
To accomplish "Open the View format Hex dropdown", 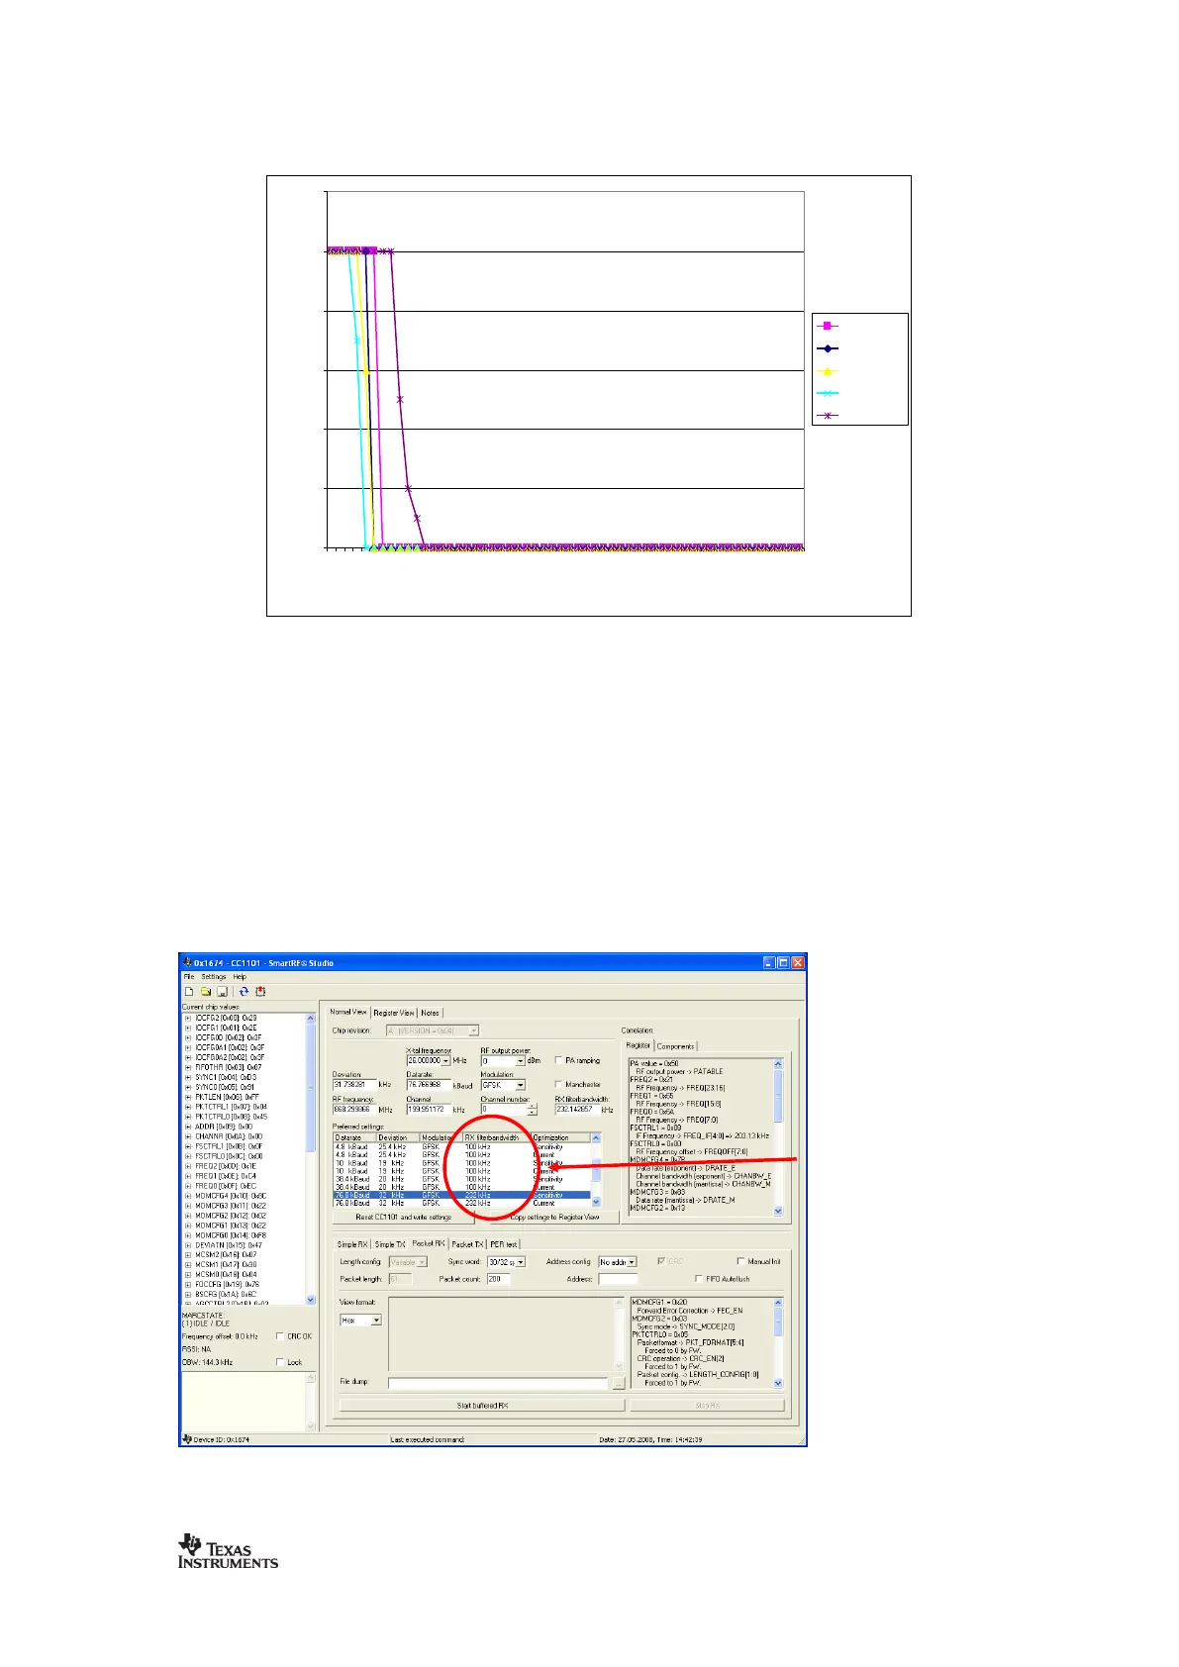I will [375, 1320].
